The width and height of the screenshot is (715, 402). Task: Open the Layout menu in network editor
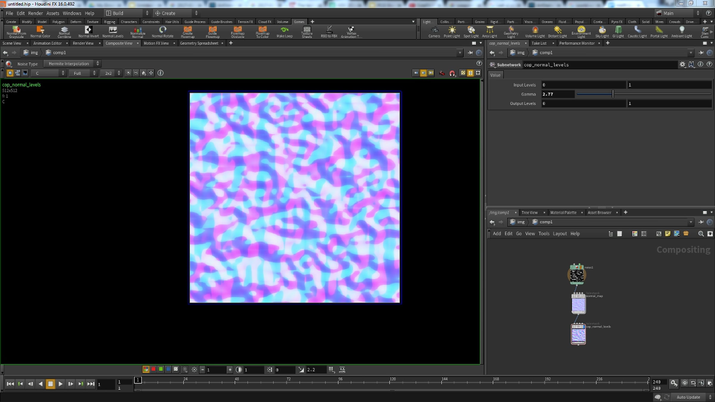coord(559,233)
